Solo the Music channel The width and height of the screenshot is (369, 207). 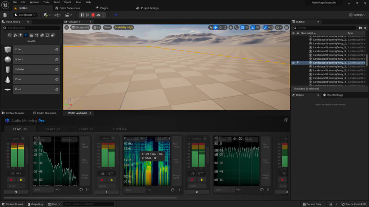pos(111,180)
